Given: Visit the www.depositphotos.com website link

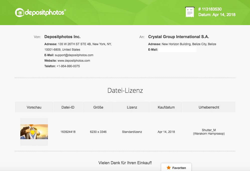Looking at the screenshot, I should [x=74, y=61].
